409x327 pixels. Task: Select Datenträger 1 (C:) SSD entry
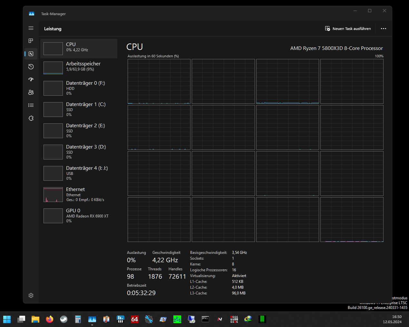pyautogui.click(x=79, y=109)
